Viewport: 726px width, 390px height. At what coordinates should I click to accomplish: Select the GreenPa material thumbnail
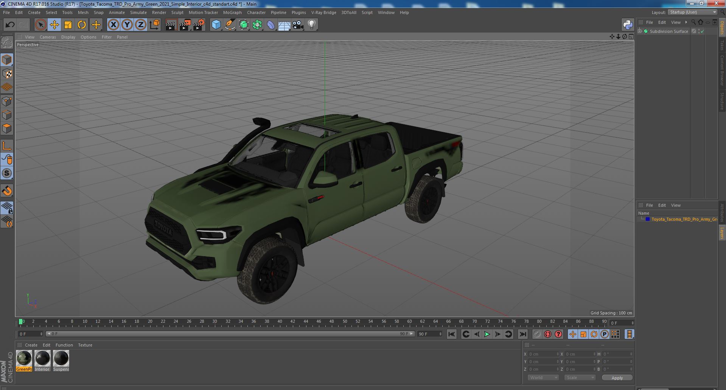tap(24, 361)
